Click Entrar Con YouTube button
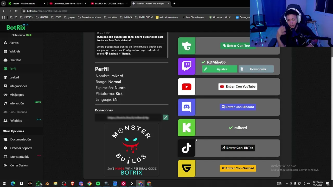 tap(238, 86)
